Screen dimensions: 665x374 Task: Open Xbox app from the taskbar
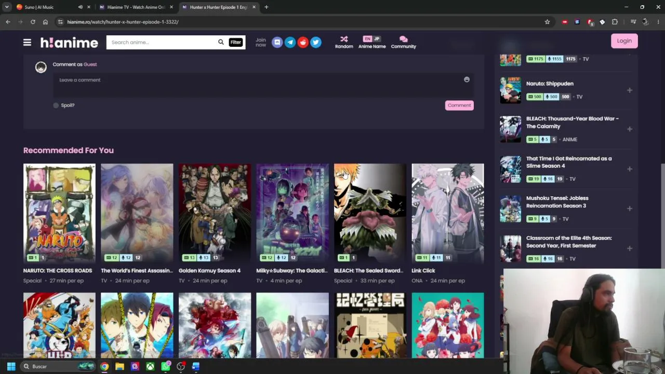(x=150, y=367)
